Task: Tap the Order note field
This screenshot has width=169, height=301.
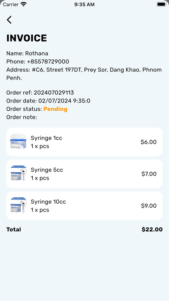Action: tap(22, 117)
